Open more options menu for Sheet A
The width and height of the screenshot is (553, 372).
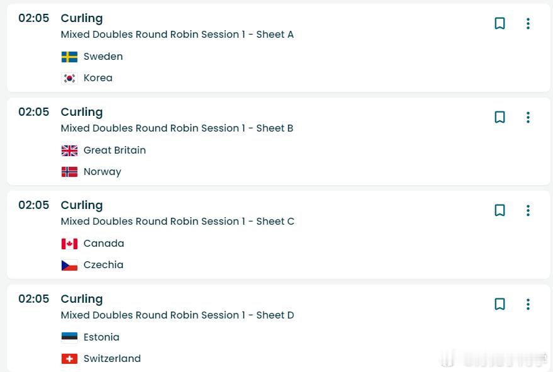[528, 24]
